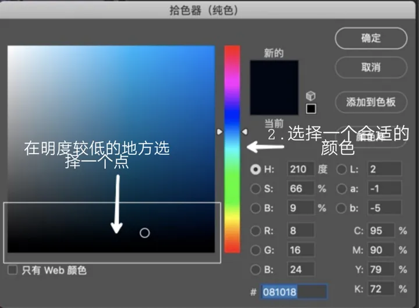Enable the 只有 Web 颜色 checkbox
This screenshot has width=419, height=308.
click(13, 270)
